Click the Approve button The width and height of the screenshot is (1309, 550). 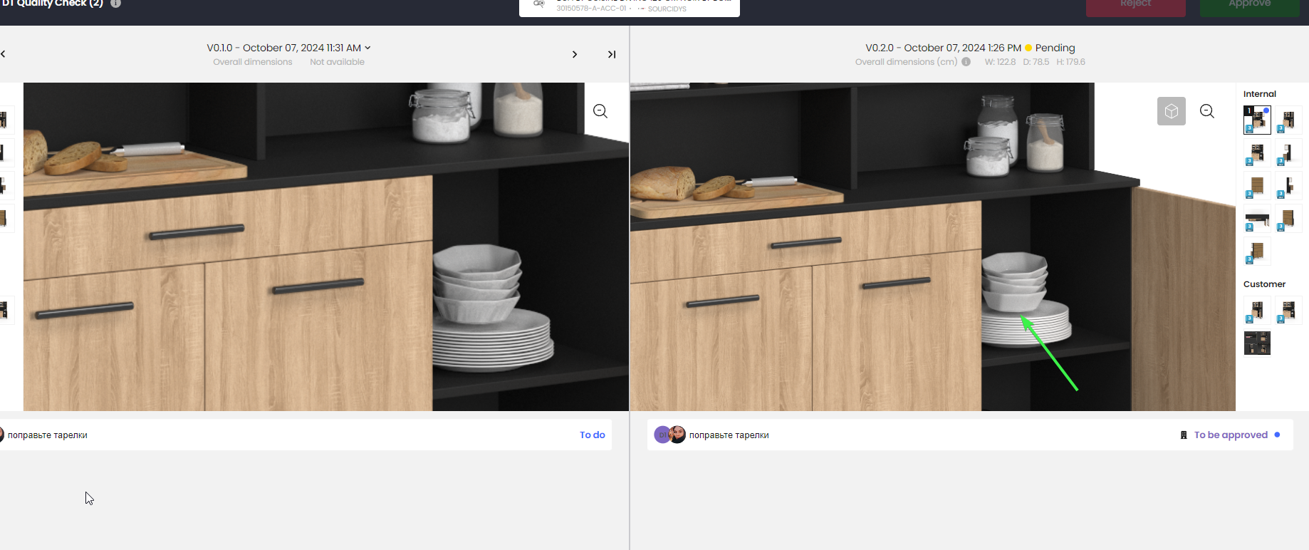[x=1249, y=6]
